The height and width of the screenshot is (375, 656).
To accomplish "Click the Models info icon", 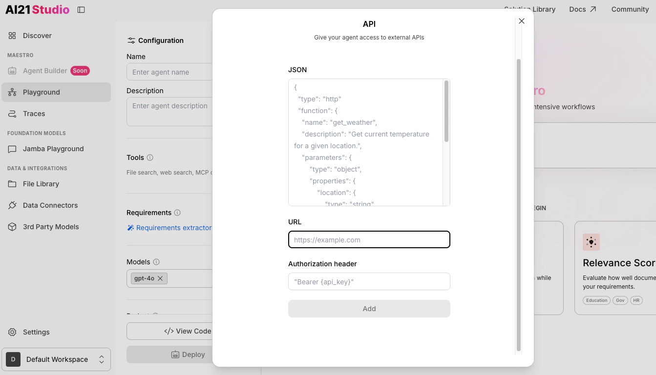I will 156,262.
